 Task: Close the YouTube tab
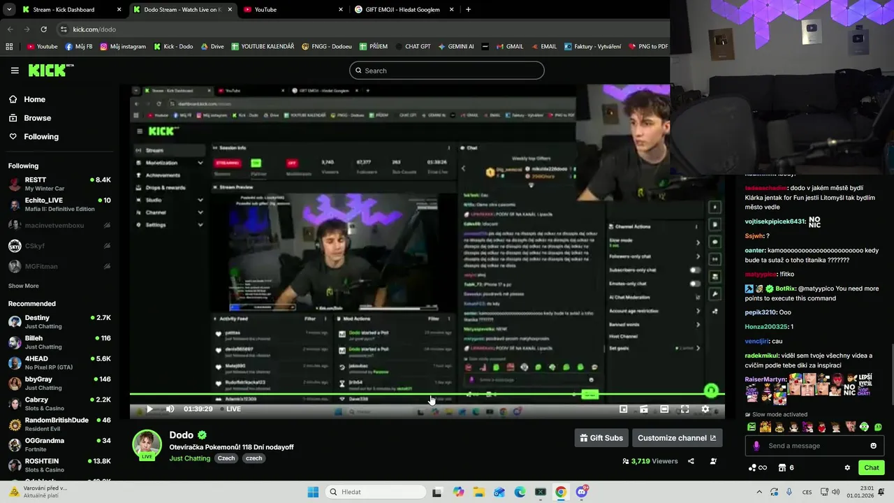pyautogui.click(x=341, y=10)
